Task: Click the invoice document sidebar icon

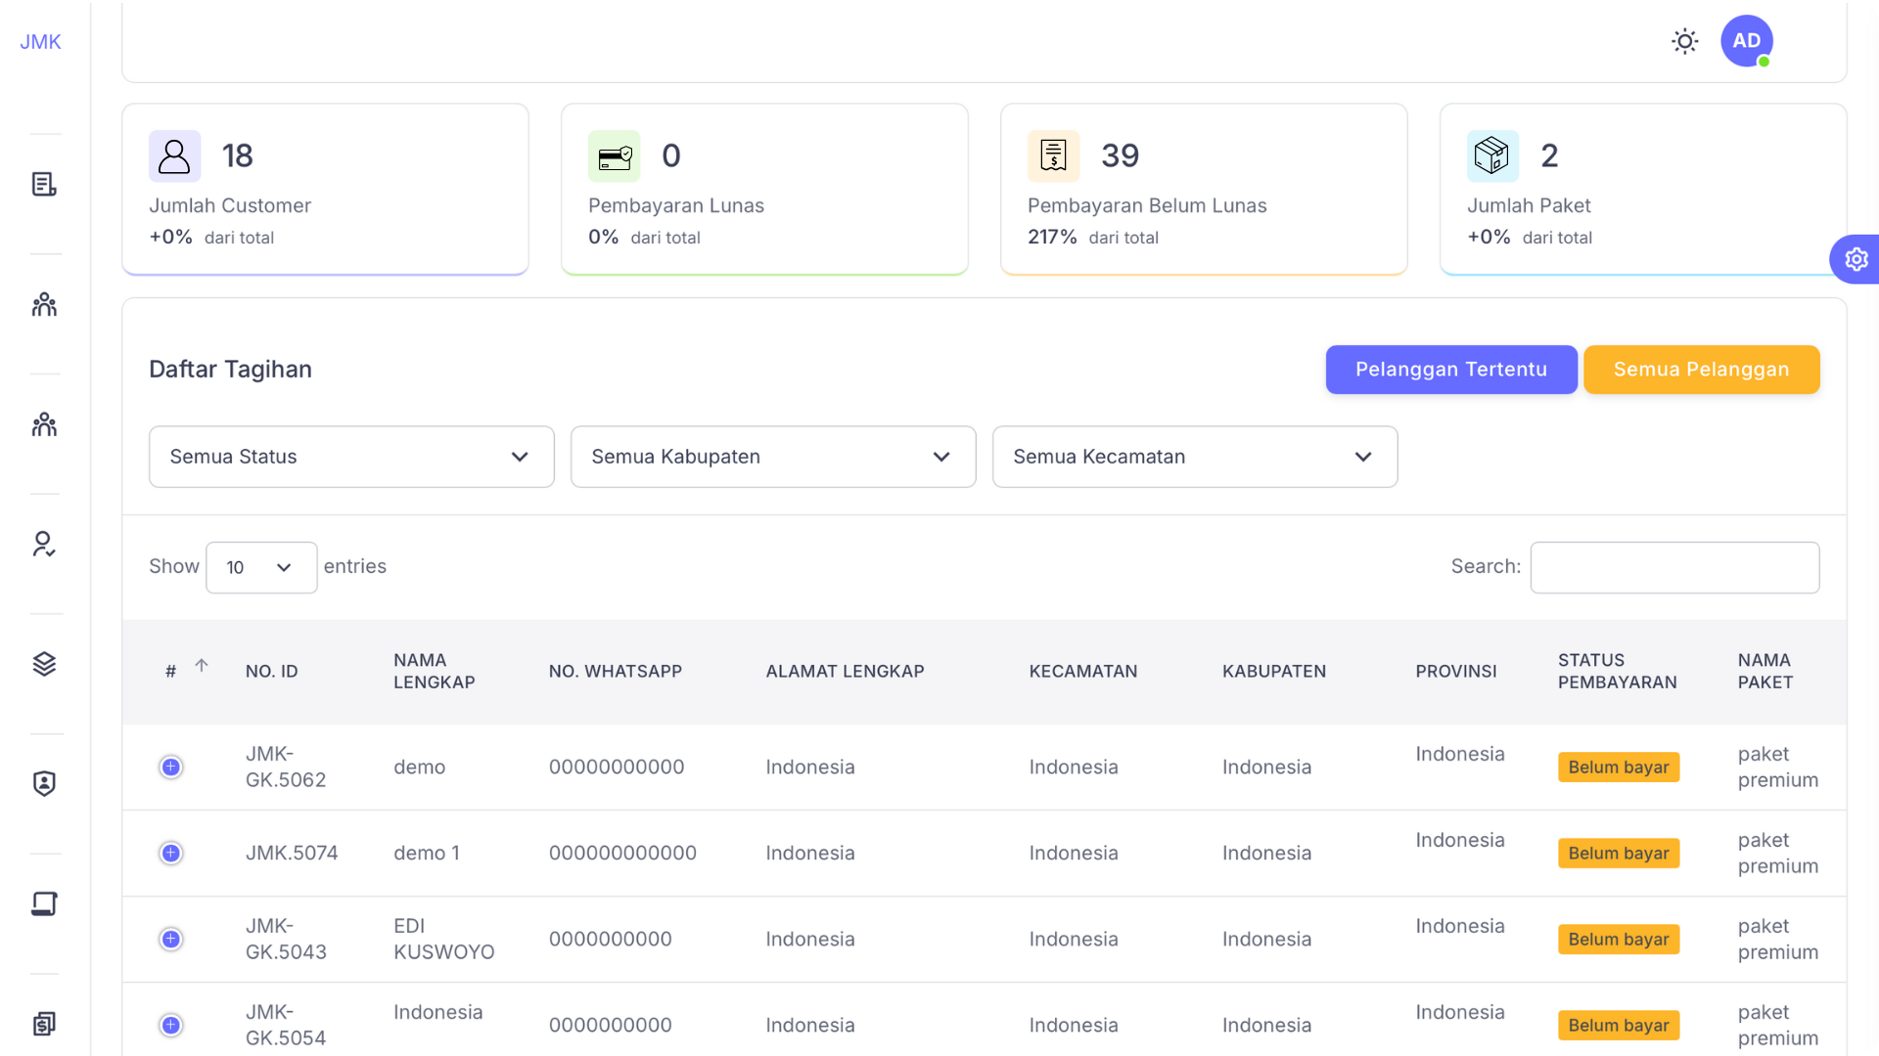Action: click(44, 184)
